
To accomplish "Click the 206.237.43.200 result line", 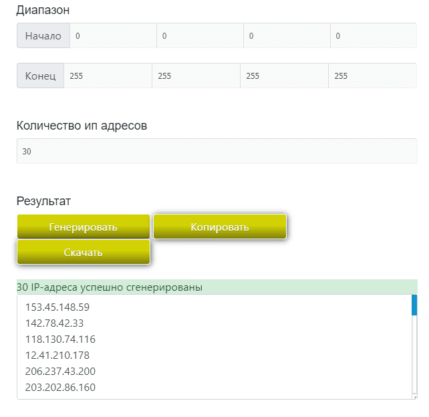I will (x=61, y=372).
